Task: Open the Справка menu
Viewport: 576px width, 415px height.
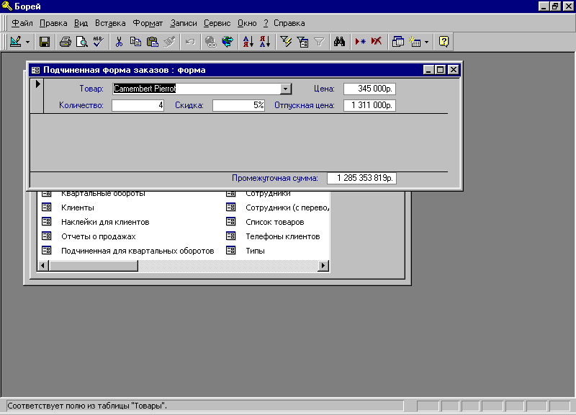Action: coord(289,23)
